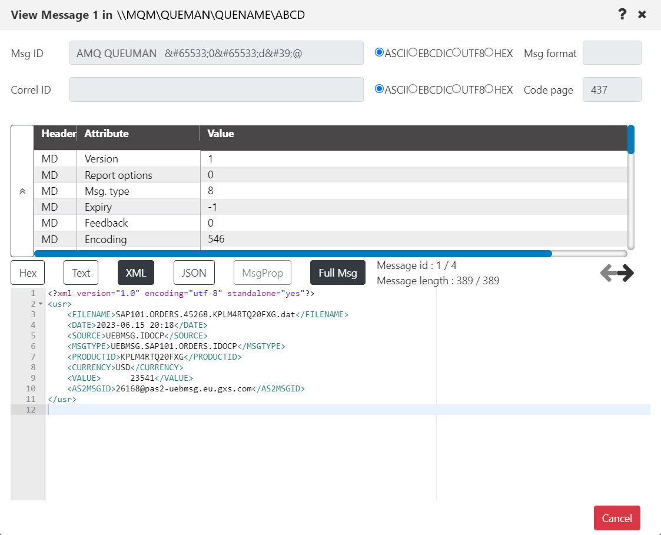Fold the usr element in XML editor

[x=41, y=304]
